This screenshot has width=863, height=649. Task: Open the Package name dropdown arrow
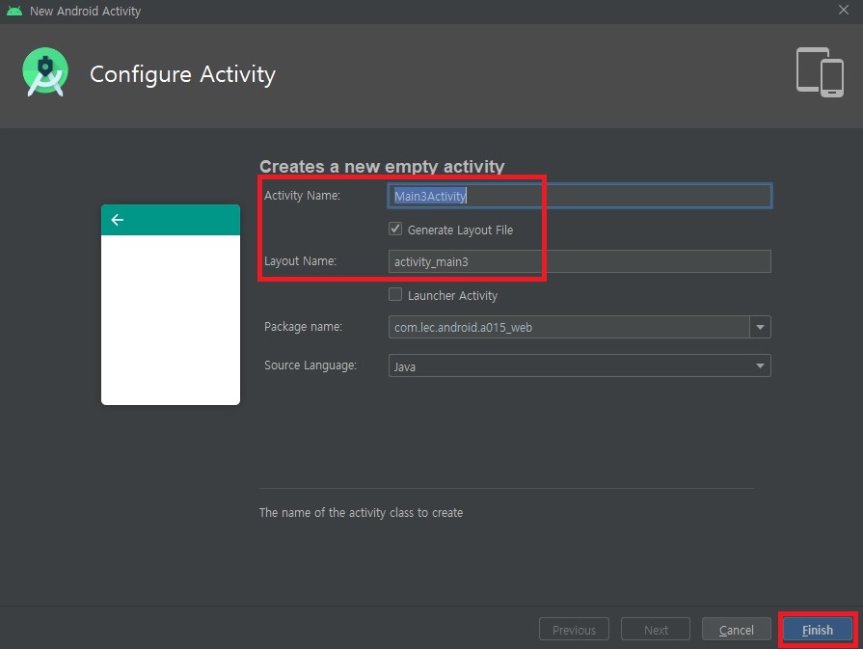tap(760, 327)
